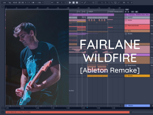Click the Tap tempo button

10,3
